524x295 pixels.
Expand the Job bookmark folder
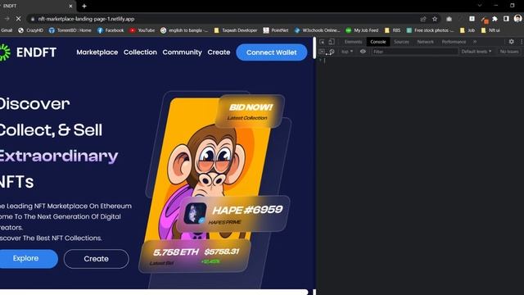[468, 30]
